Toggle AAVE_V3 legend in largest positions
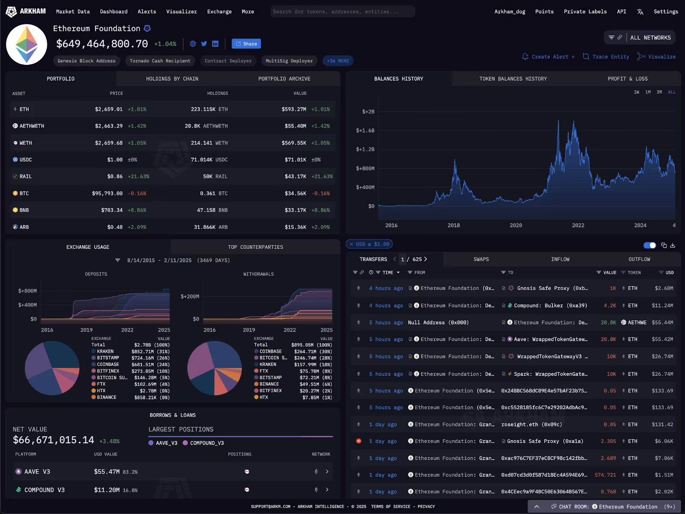The height and width of the screenshot is (514, 685). pos(163,443)
